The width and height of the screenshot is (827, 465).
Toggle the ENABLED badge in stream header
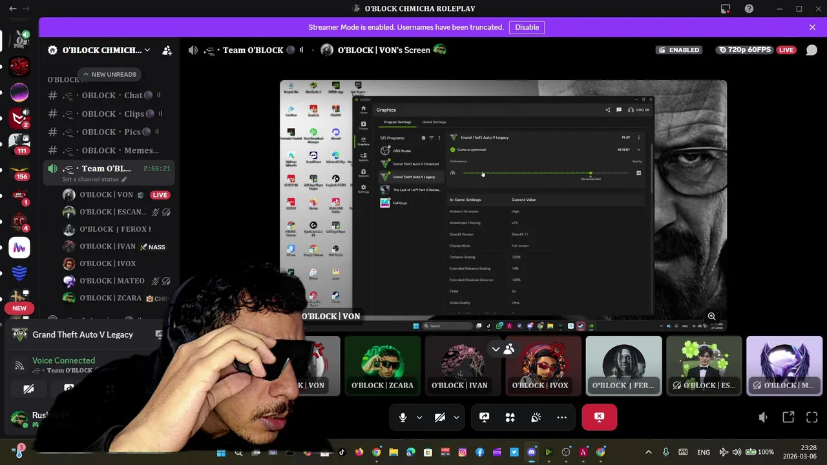coord(679,50)
